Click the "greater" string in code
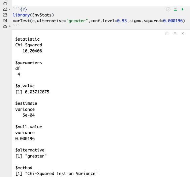190x177 pixels. 77,21
